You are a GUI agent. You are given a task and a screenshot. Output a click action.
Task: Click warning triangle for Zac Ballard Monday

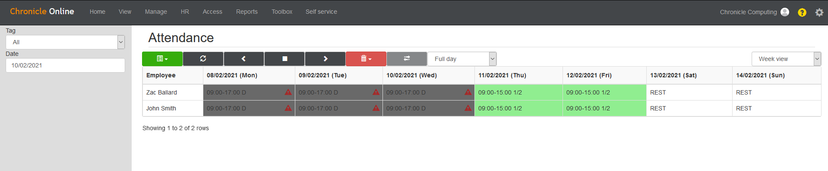click(288, 92)
